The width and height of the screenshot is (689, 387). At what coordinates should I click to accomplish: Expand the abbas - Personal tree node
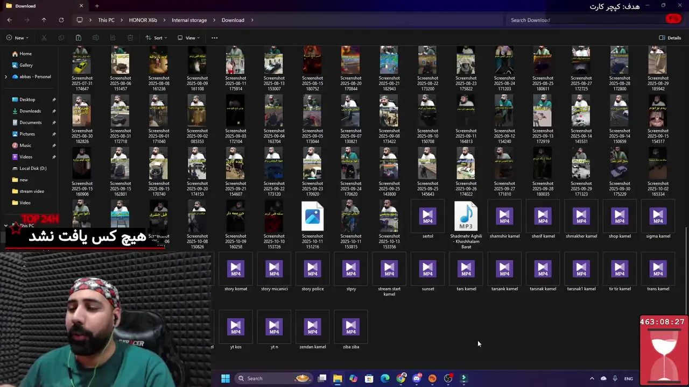pyautogui.click(x=6, y=77)
